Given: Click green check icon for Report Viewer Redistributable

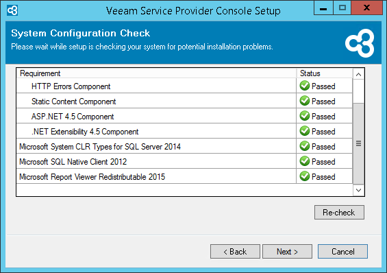Looking at the screenshot, I should tap(305, 176).
